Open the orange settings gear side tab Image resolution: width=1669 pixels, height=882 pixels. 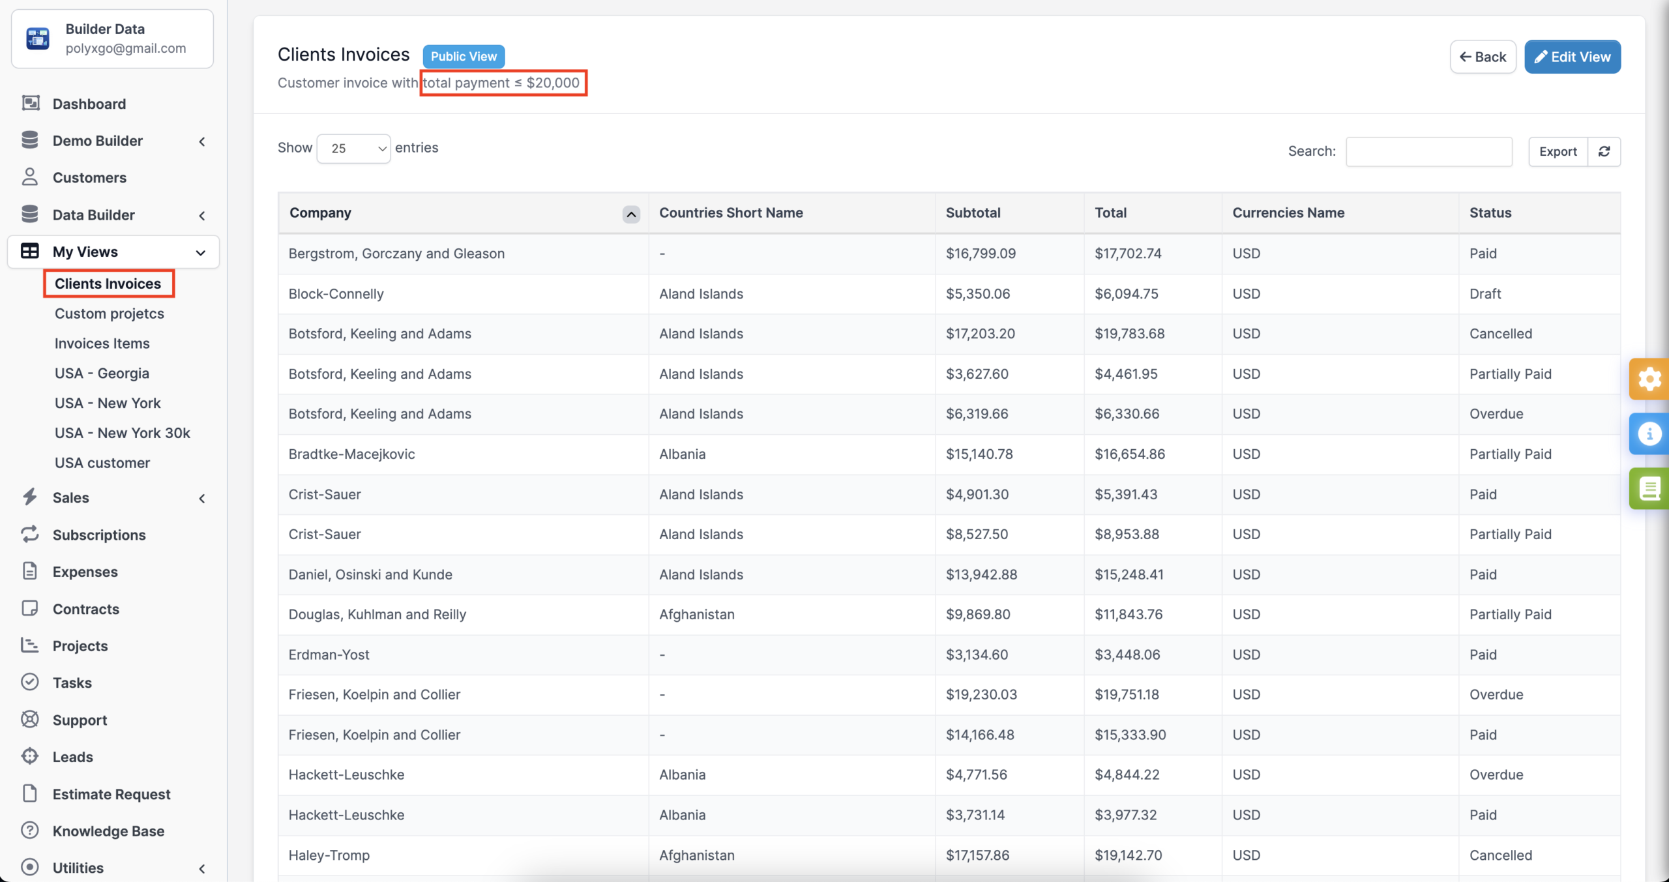[x=1649, y=379]
